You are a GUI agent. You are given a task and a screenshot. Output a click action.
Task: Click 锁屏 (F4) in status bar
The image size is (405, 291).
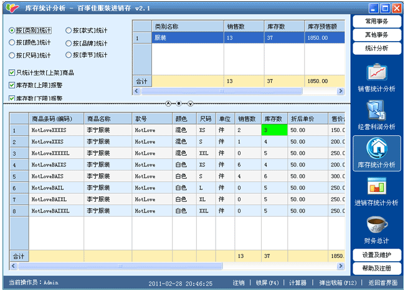click(x=267, y=283)
